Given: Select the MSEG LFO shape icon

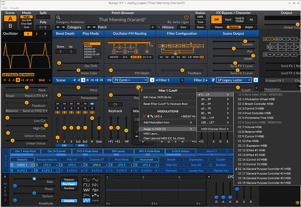Looking at the screenshot, I should pos(86,200).
